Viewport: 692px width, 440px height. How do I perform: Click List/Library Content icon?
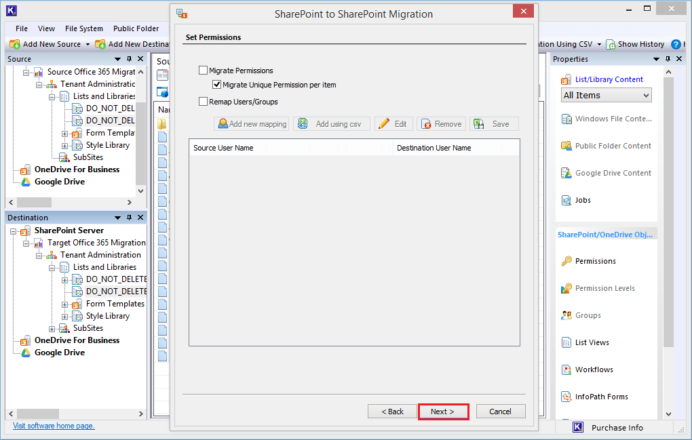[566, 80]
